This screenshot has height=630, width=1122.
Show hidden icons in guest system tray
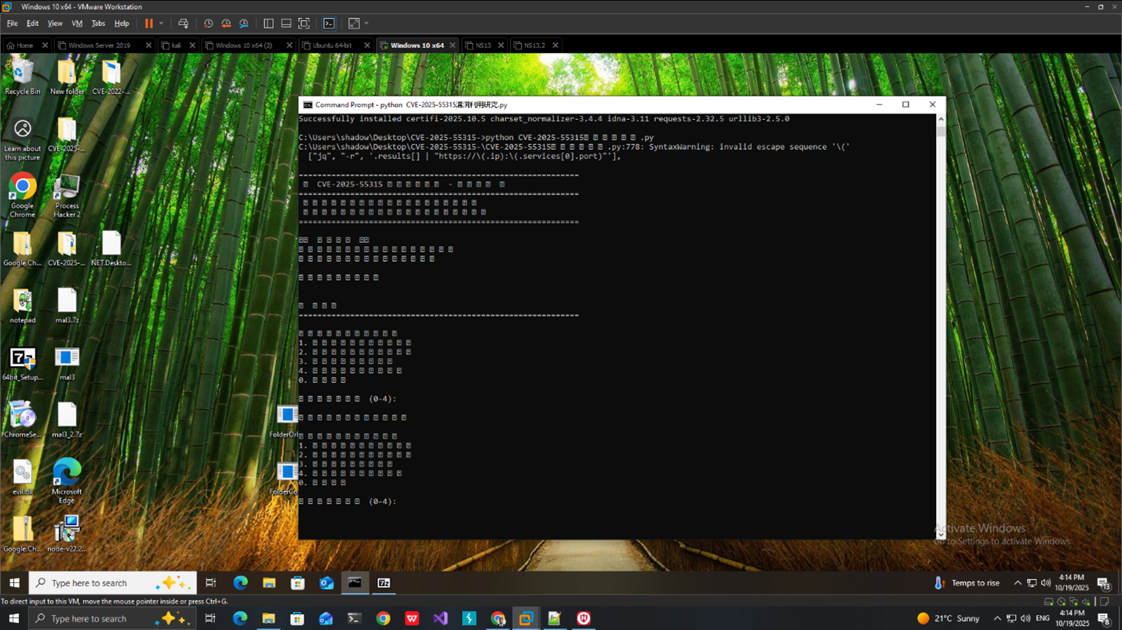(x=1018, y=583)
